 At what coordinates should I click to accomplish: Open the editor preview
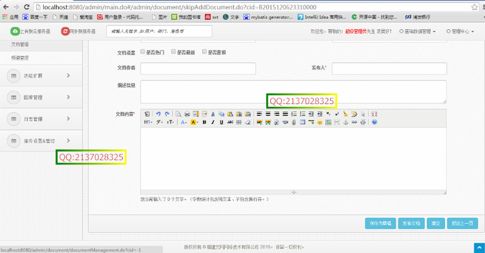coord(178,114)
